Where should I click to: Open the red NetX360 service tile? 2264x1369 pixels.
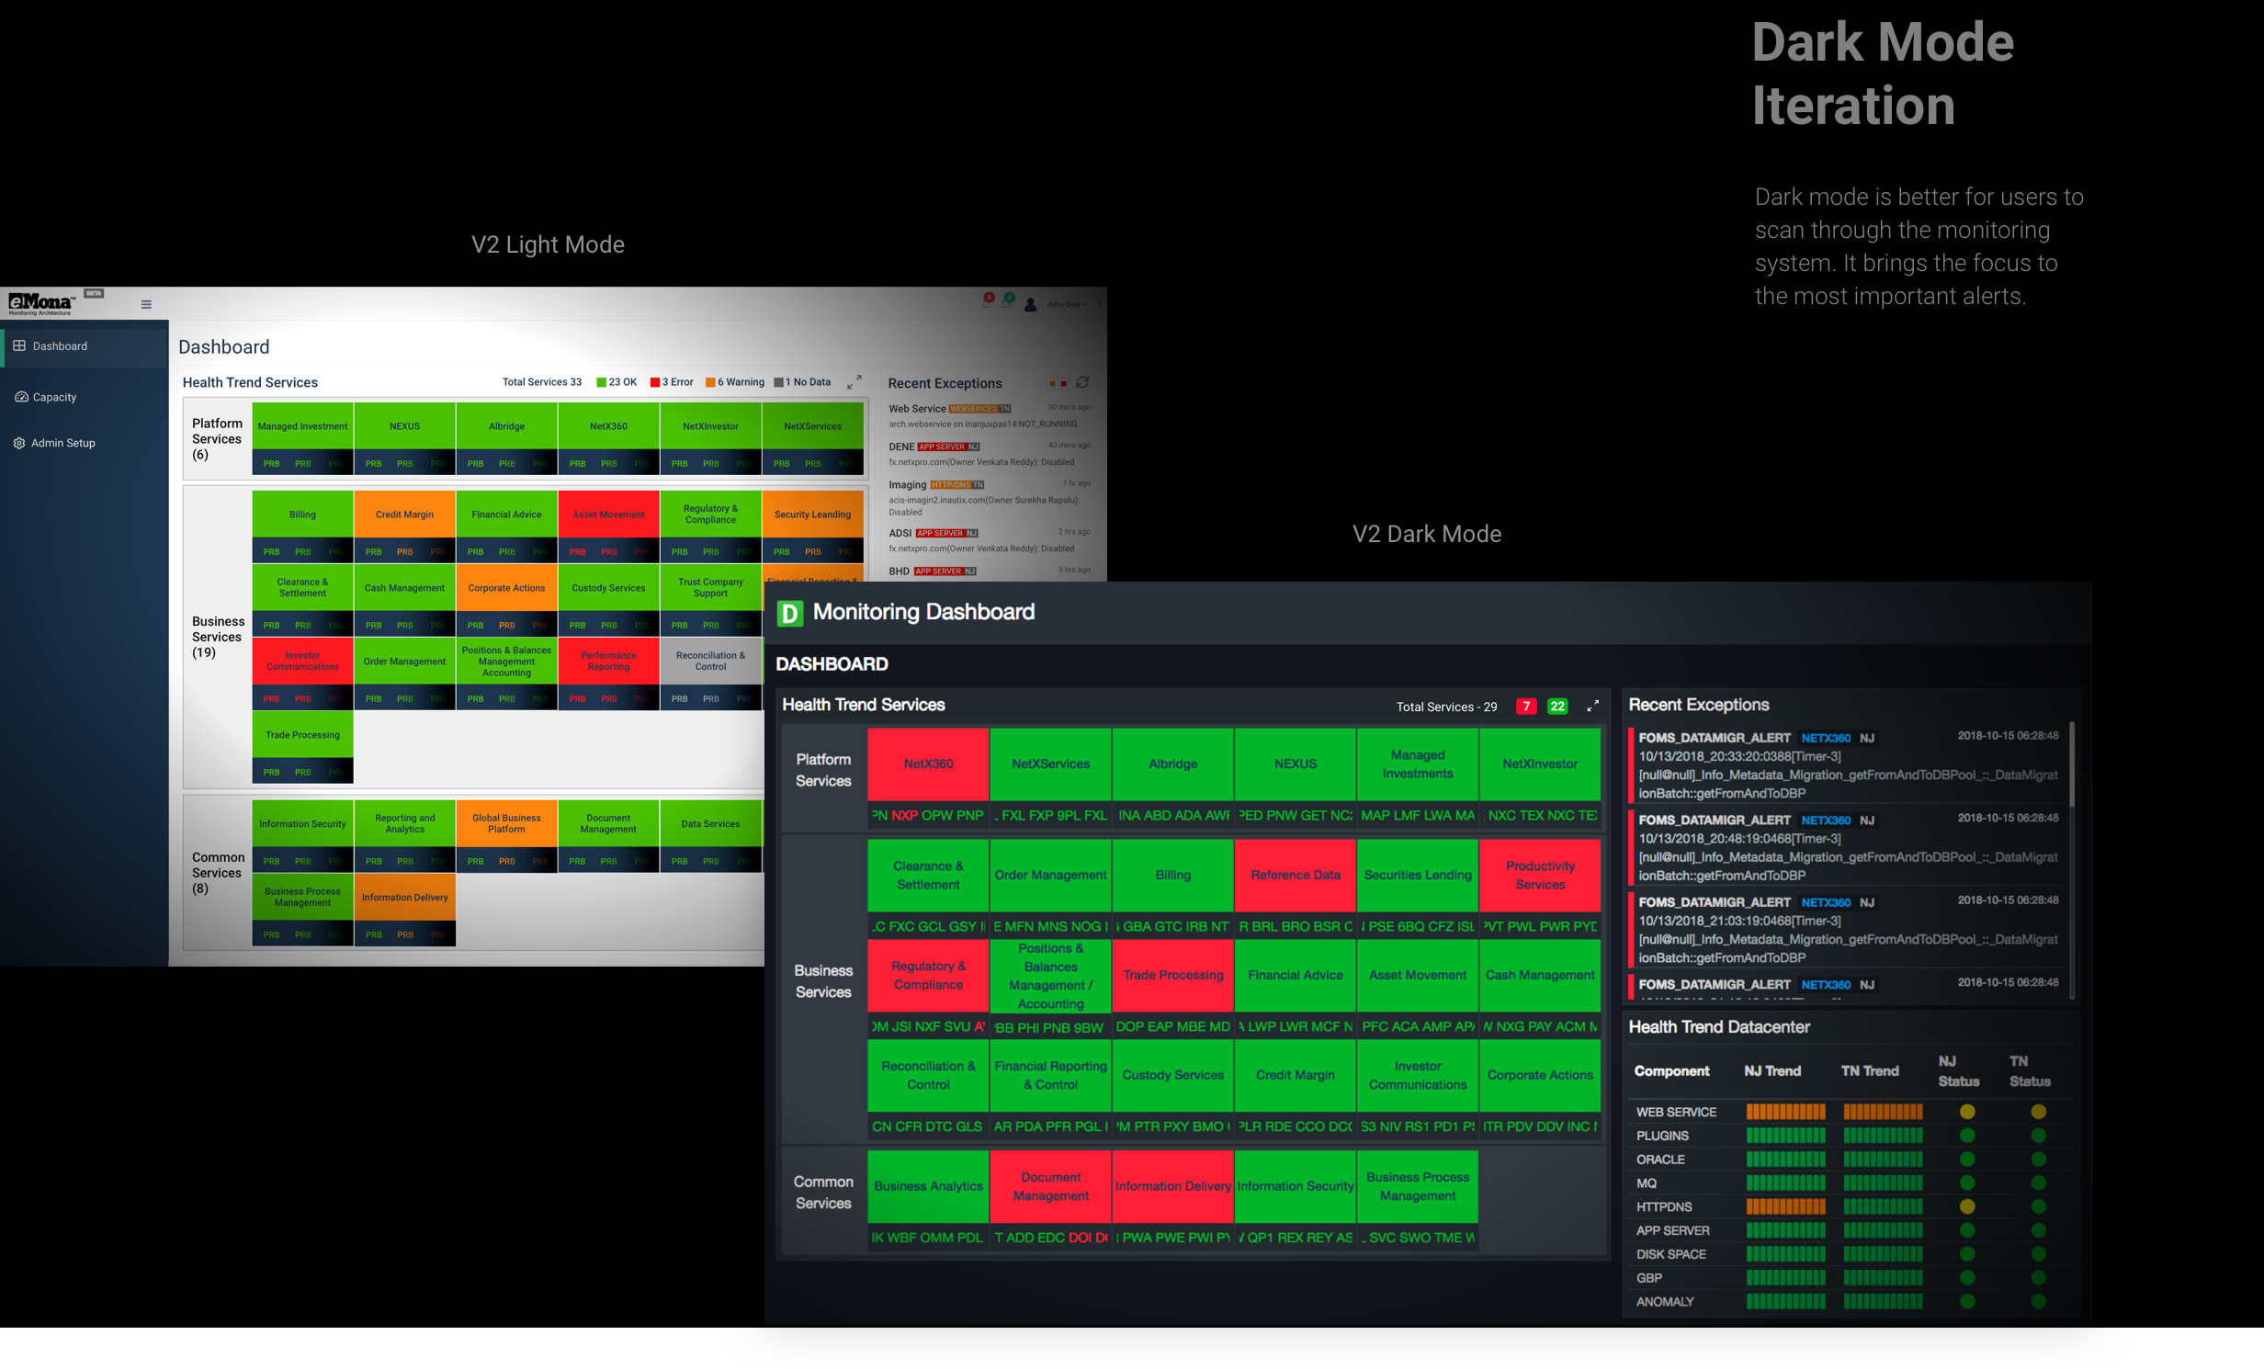tap(928, 764)
